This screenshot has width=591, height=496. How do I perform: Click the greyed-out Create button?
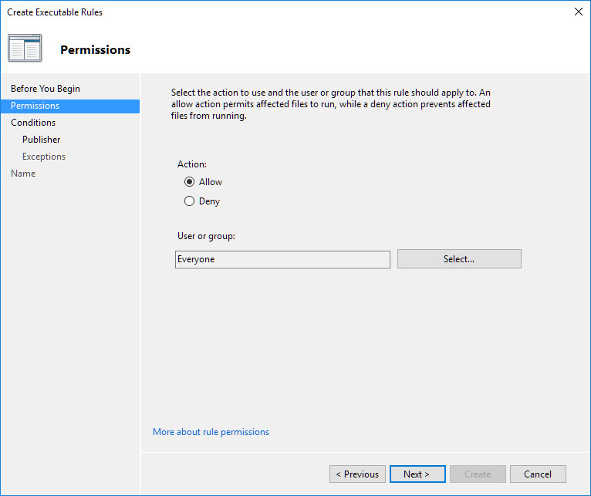click(x=478, y=474)
